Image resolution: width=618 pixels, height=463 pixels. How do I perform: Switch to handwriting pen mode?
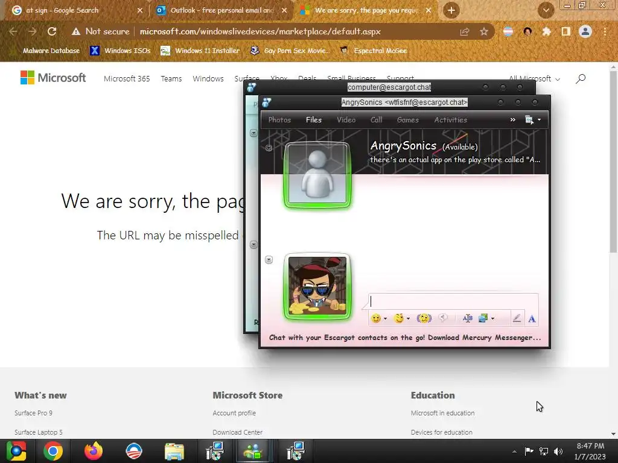(x=517, y=318)
